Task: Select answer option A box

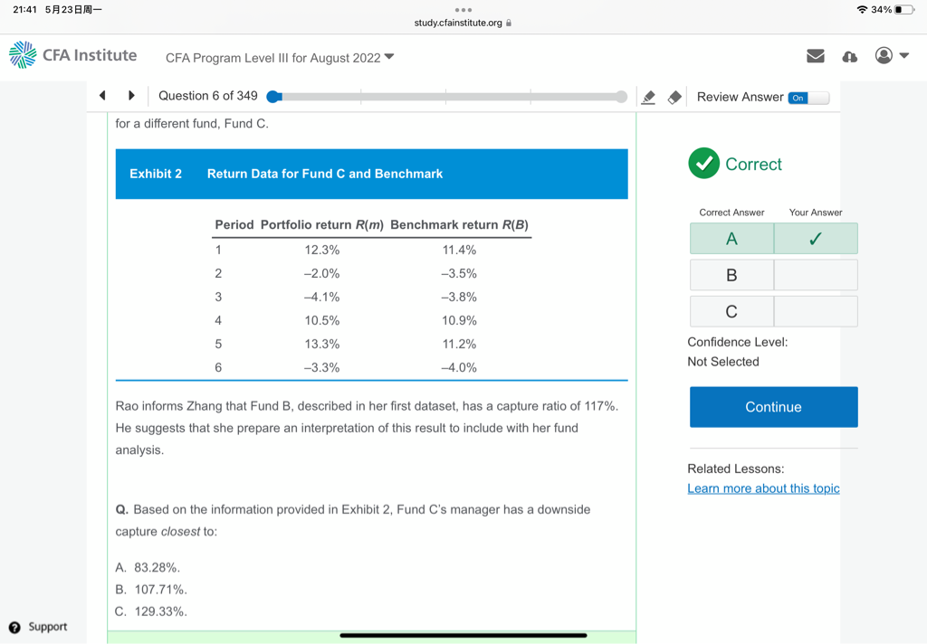Action: pos(731,239)
